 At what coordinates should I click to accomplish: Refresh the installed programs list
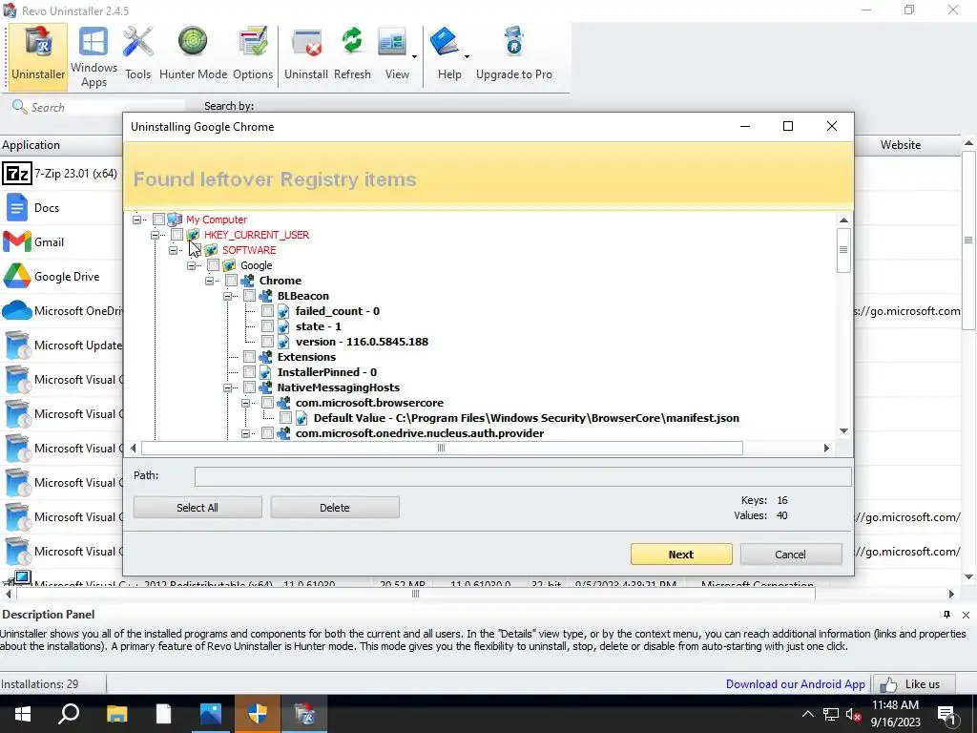[x=352, y=54]
